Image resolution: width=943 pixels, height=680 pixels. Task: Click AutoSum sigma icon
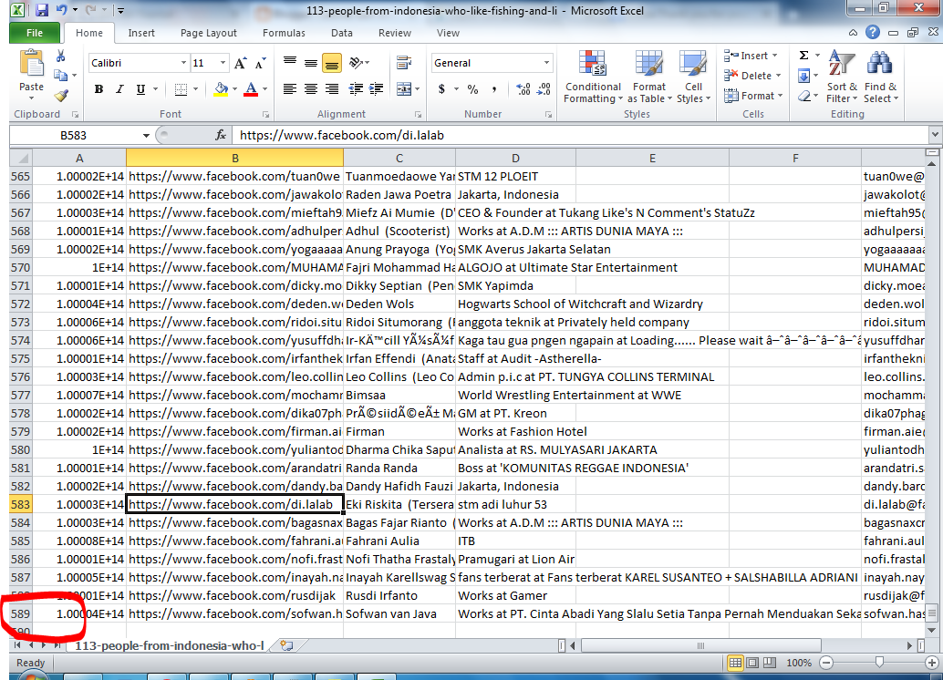(x=803, y=56)
